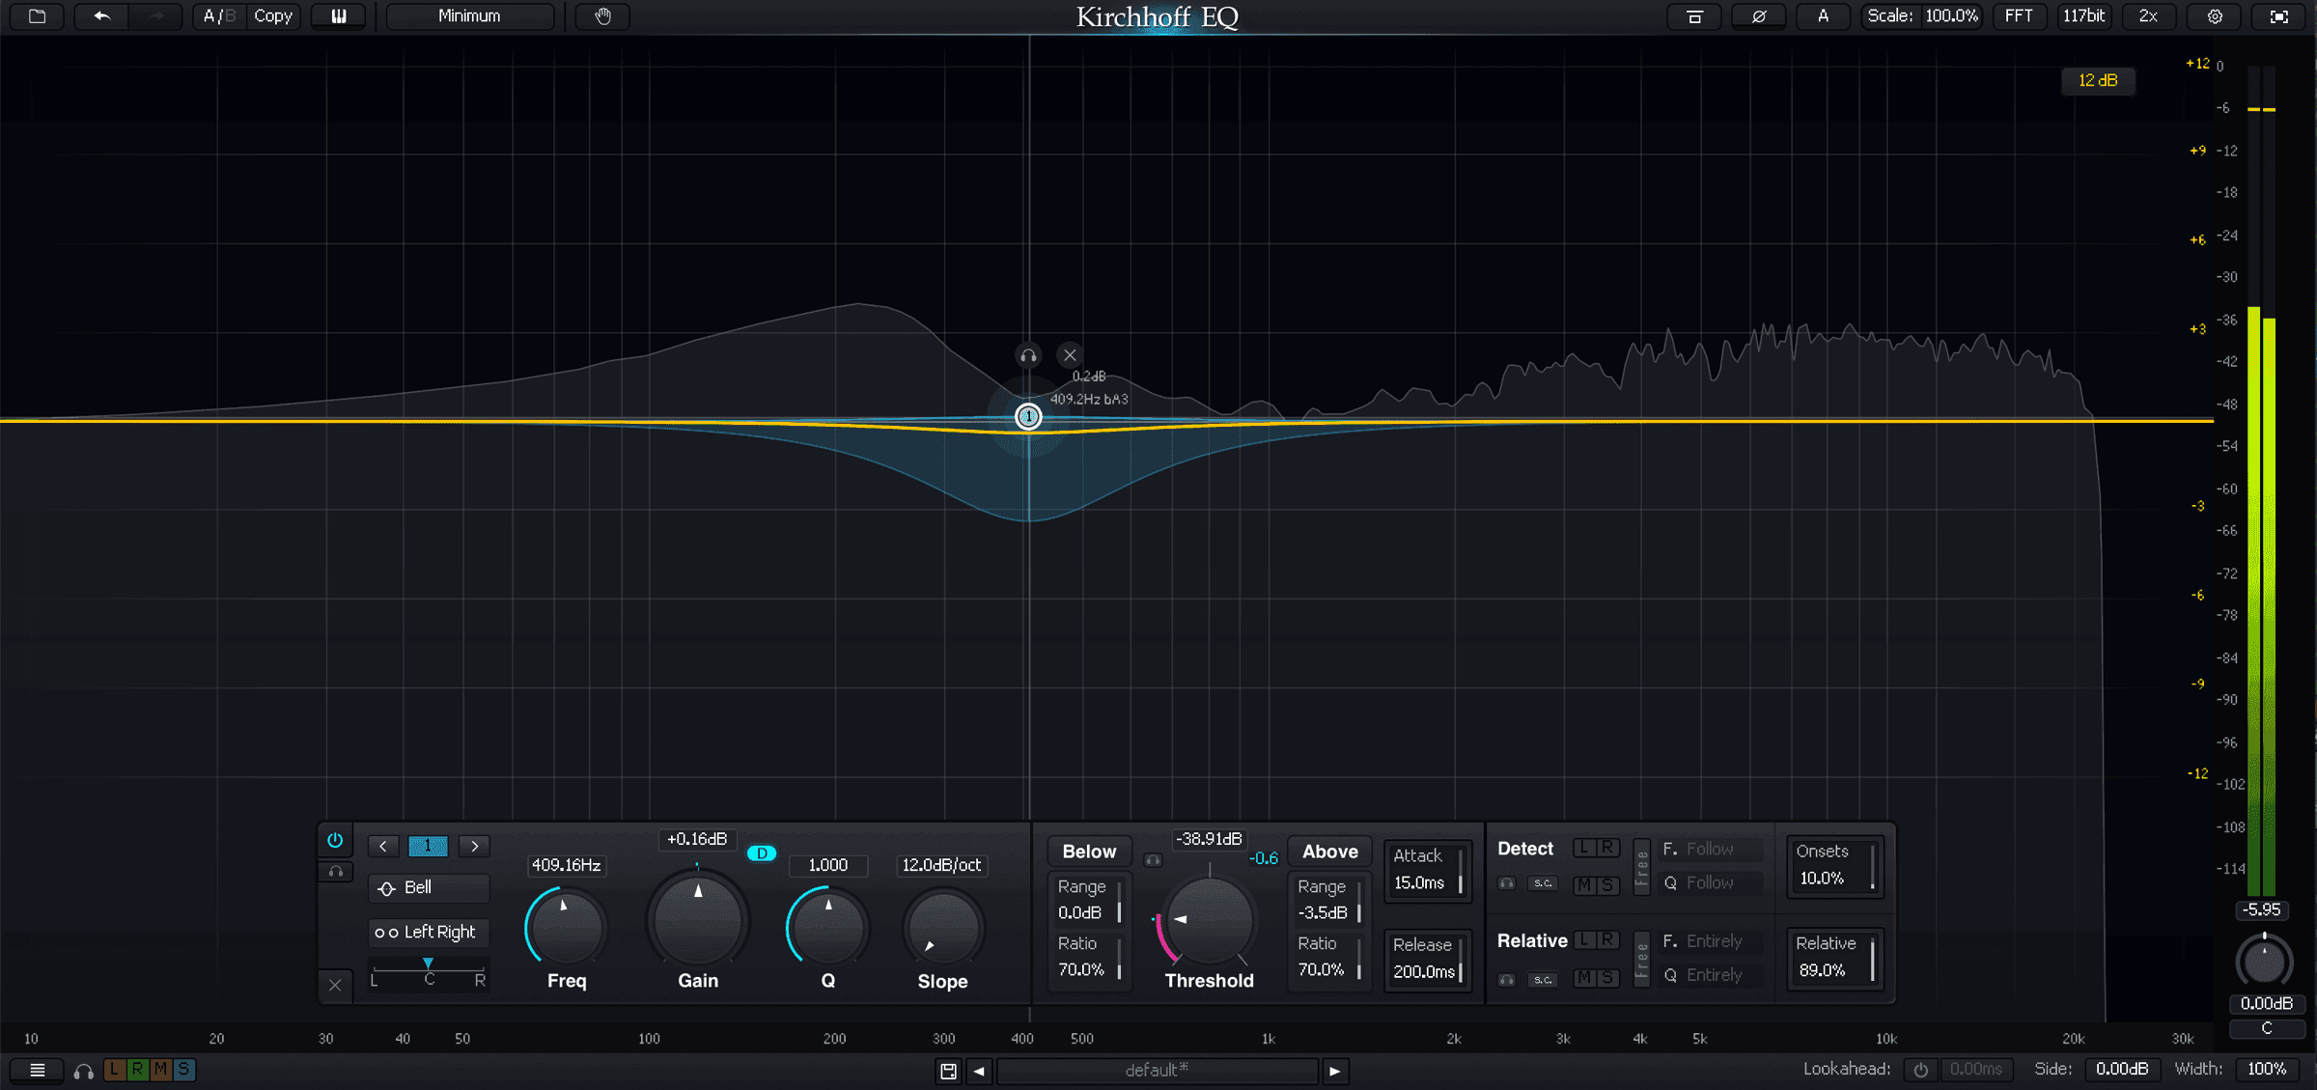Open the settings gear
Image resolution: width=2317 pixels, height=1090 pixels.
pos(2215,16)
